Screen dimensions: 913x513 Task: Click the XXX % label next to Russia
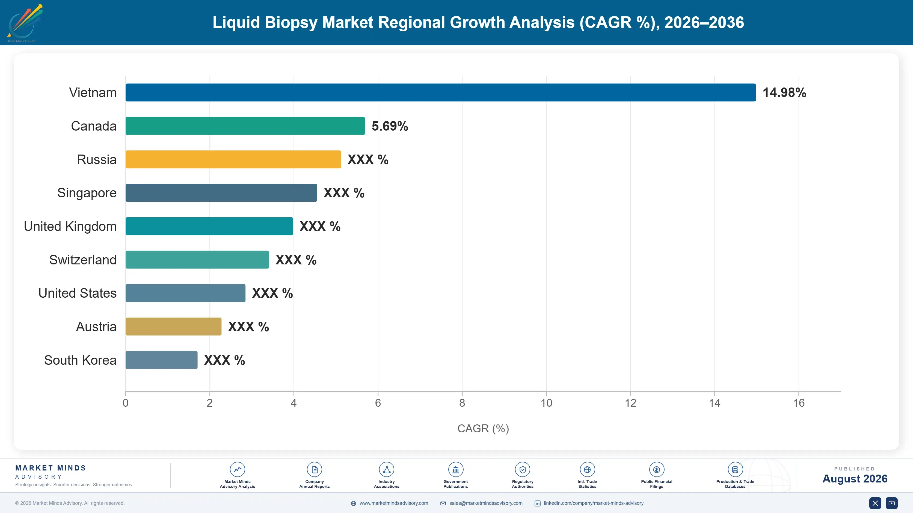(x=368, y=159)
